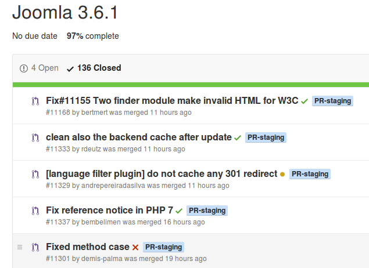Switch to the 4 Open issues tab
This screenshot has height=268, width=369.
(x=40, y=68)
